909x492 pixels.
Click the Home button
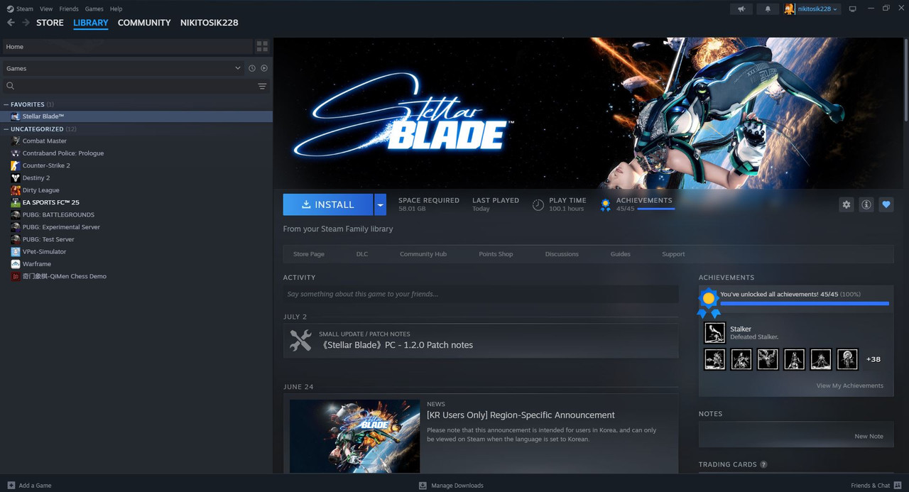tap(127, 47)
